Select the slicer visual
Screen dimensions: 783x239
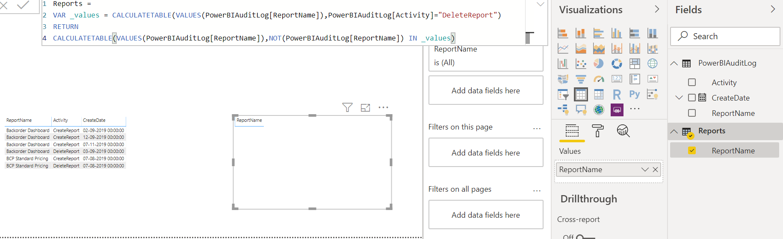point(563,94)
